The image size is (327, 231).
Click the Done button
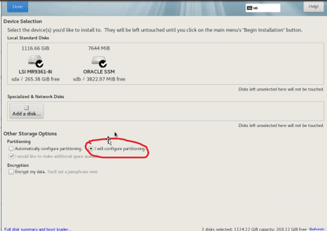tap(17, 7)
